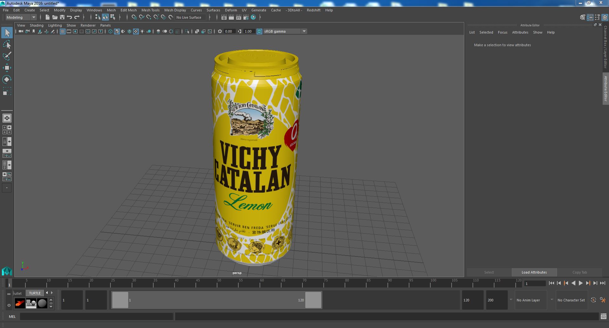Open the Deform menu
Viewport: 609px width, 328px height.
pyautogui.click(x=231, y=10)
